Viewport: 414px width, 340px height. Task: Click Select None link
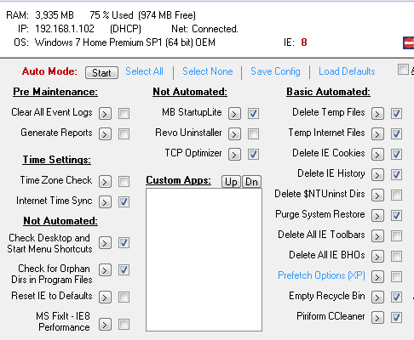pyautogui.click(x=208, y=71)
